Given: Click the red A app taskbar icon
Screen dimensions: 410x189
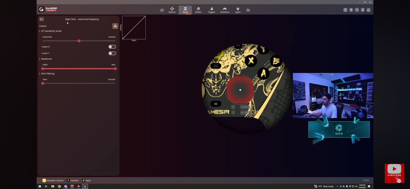Looking at the screenshot, I should click(78, 186).
